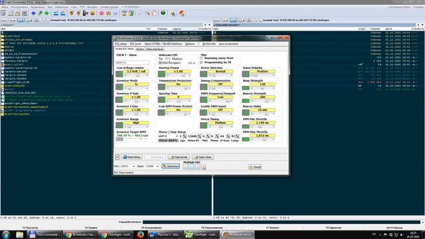Select third Multiple ESC box
This screenshot has width=425, height=239.
(197, 167)
